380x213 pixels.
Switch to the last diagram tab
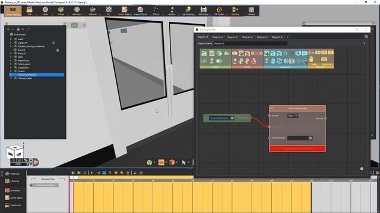pos(277,37)
